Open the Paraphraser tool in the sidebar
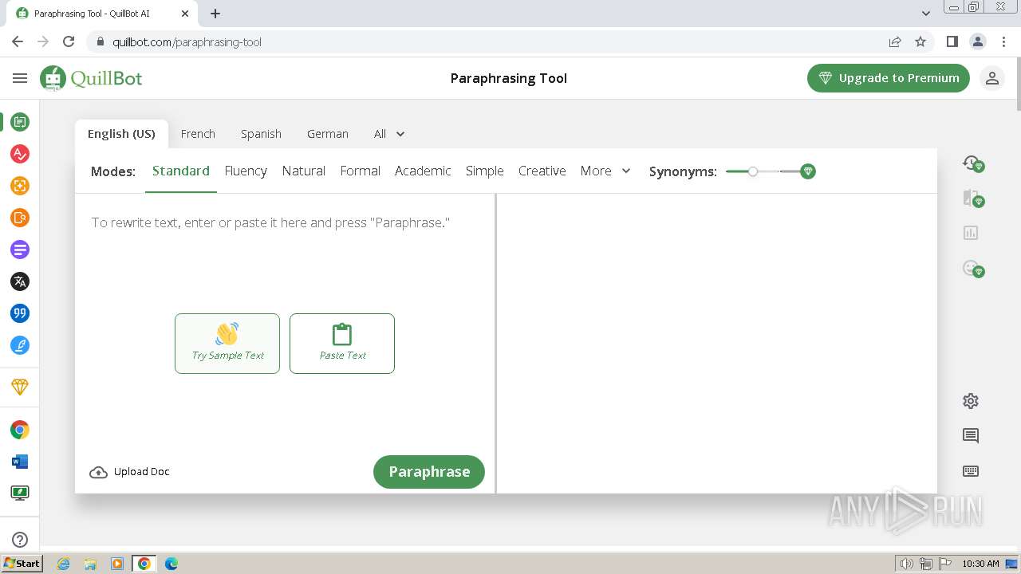 [x=20, y=122]
